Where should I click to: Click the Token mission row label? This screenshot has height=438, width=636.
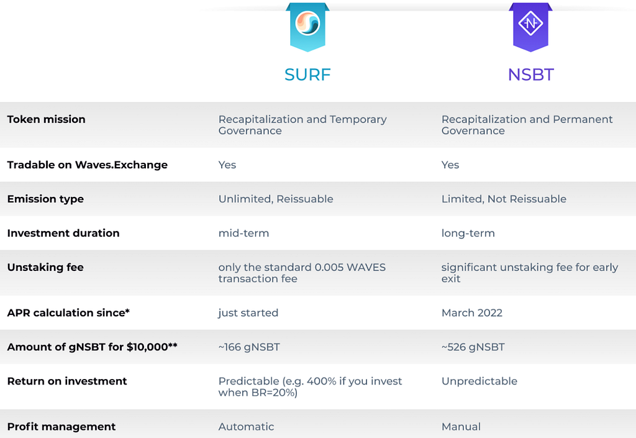46,119
